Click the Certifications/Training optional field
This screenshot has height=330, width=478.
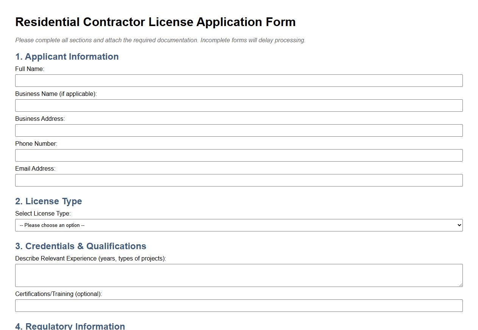tap(238, 305)
